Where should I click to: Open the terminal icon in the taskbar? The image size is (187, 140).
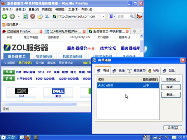coord(36,137)
